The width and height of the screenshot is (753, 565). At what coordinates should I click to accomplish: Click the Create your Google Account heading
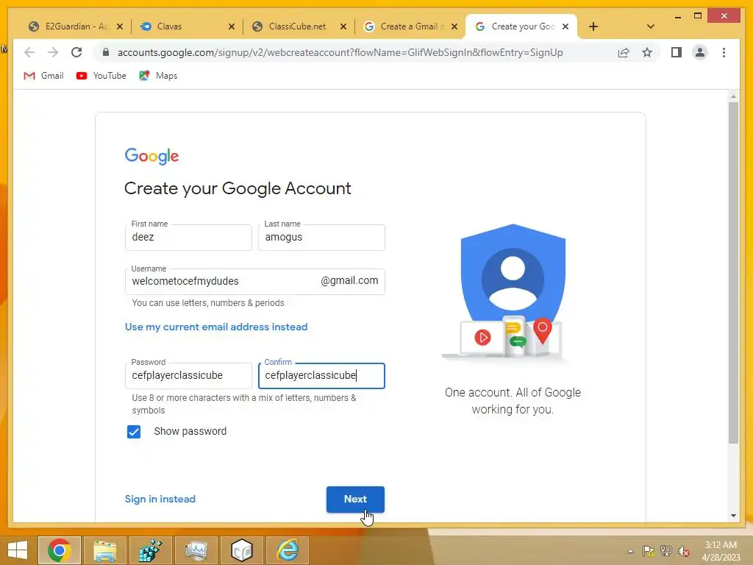pyautogui.click(x=238, y=188)
